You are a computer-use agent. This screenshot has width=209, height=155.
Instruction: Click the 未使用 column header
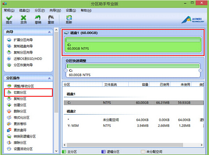(181, 85)
